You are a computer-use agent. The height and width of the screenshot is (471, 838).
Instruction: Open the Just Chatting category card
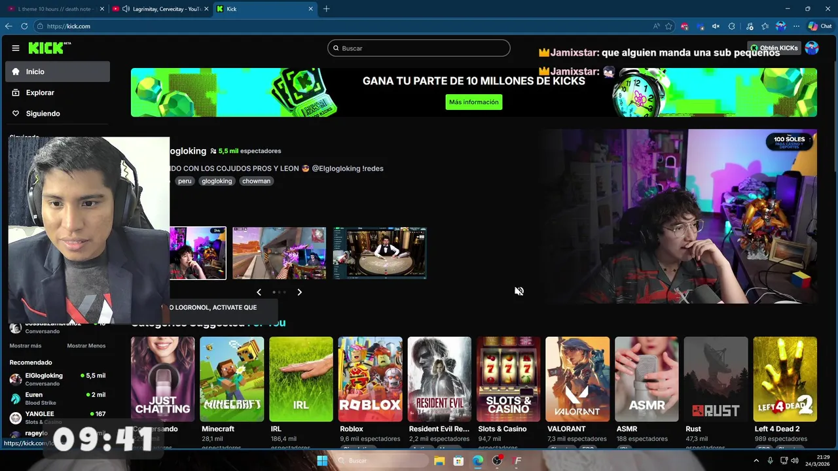162,379
